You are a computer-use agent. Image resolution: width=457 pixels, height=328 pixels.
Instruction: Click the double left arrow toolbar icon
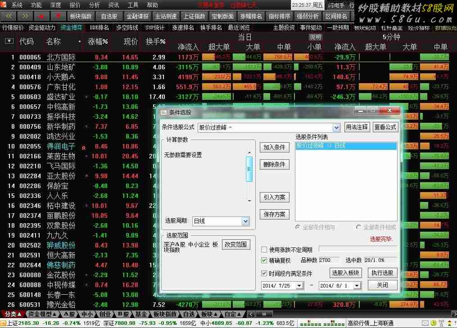pyautogui.click(x=9, y=16)
